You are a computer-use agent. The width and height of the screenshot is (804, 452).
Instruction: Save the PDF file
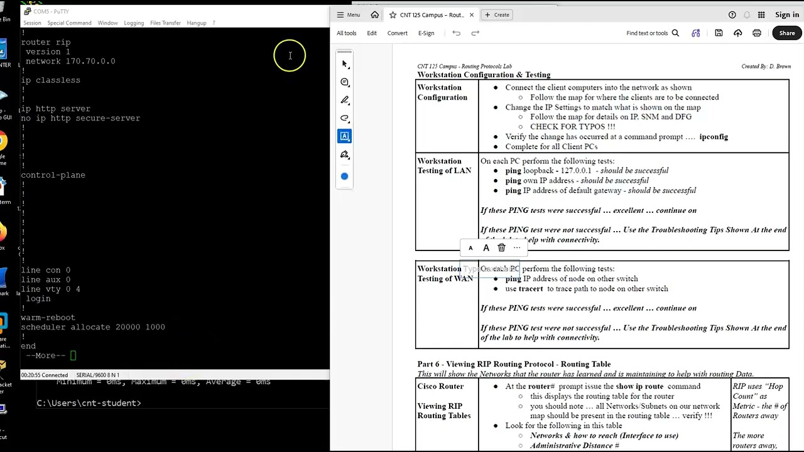coord(719,33)
